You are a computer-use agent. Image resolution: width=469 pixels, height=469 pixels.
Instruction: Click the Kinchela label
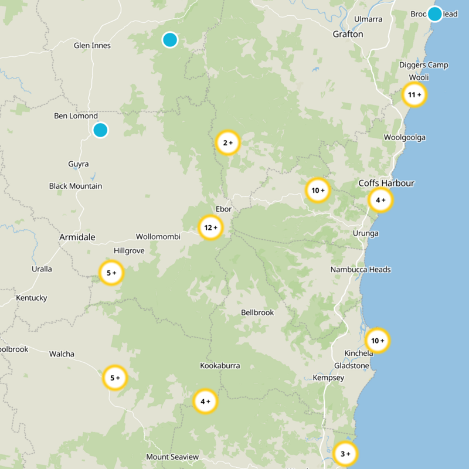(359, 354)
